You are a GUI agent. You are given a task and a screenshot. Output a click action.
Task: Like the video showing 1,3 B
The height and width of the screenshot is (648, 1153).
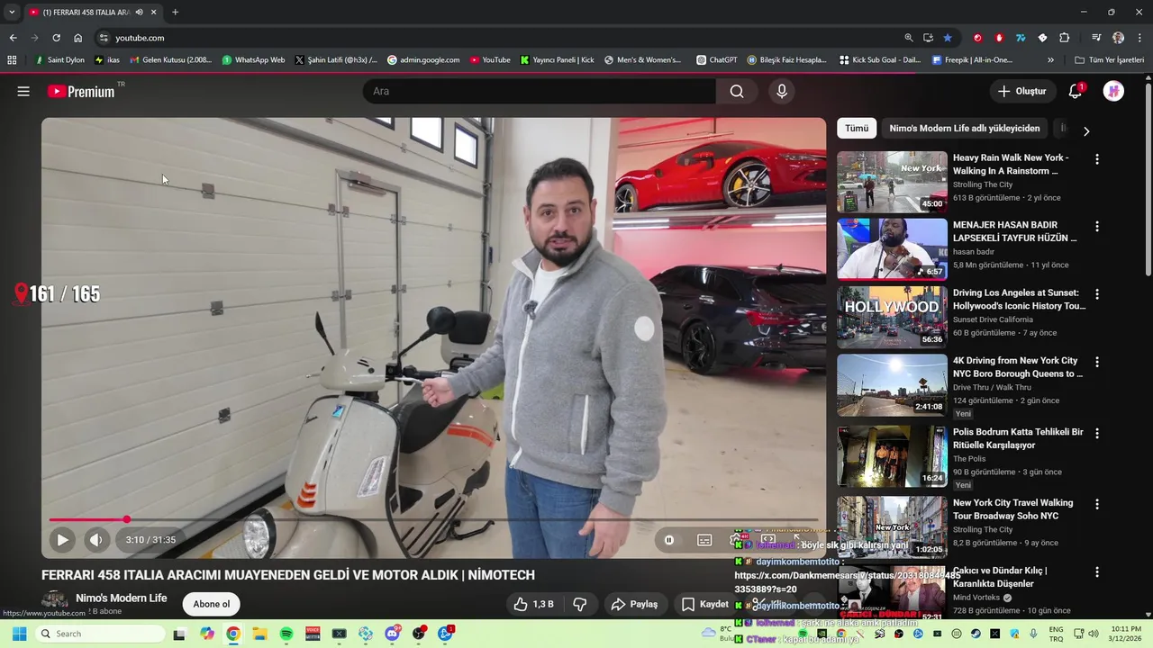click(533, 604)
